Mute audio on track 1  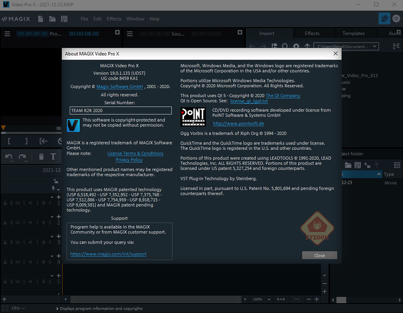30,203
